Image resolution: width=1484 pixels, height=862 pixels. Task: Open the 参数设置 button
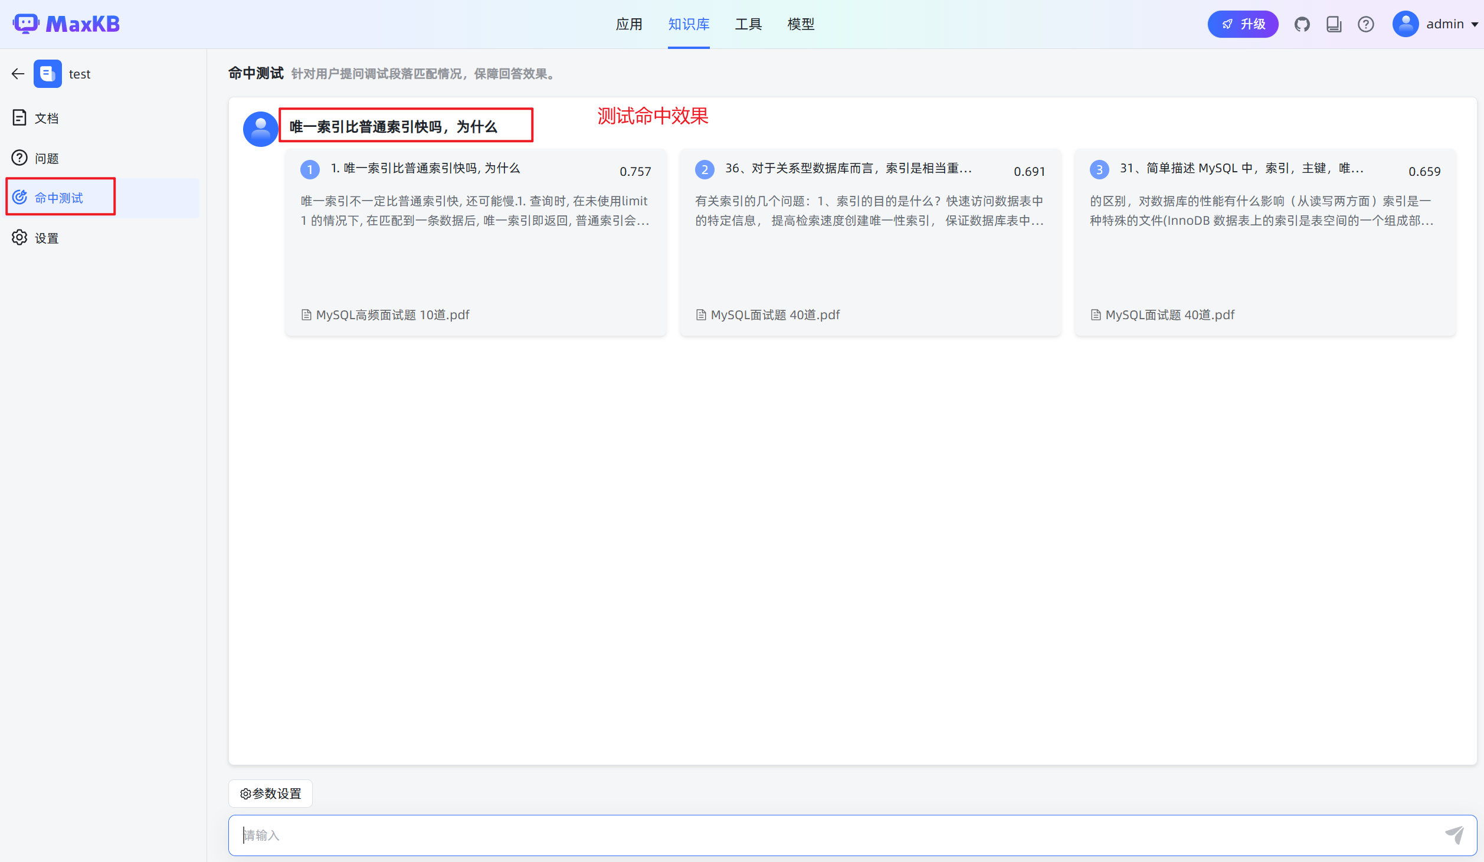coord(270,794)
